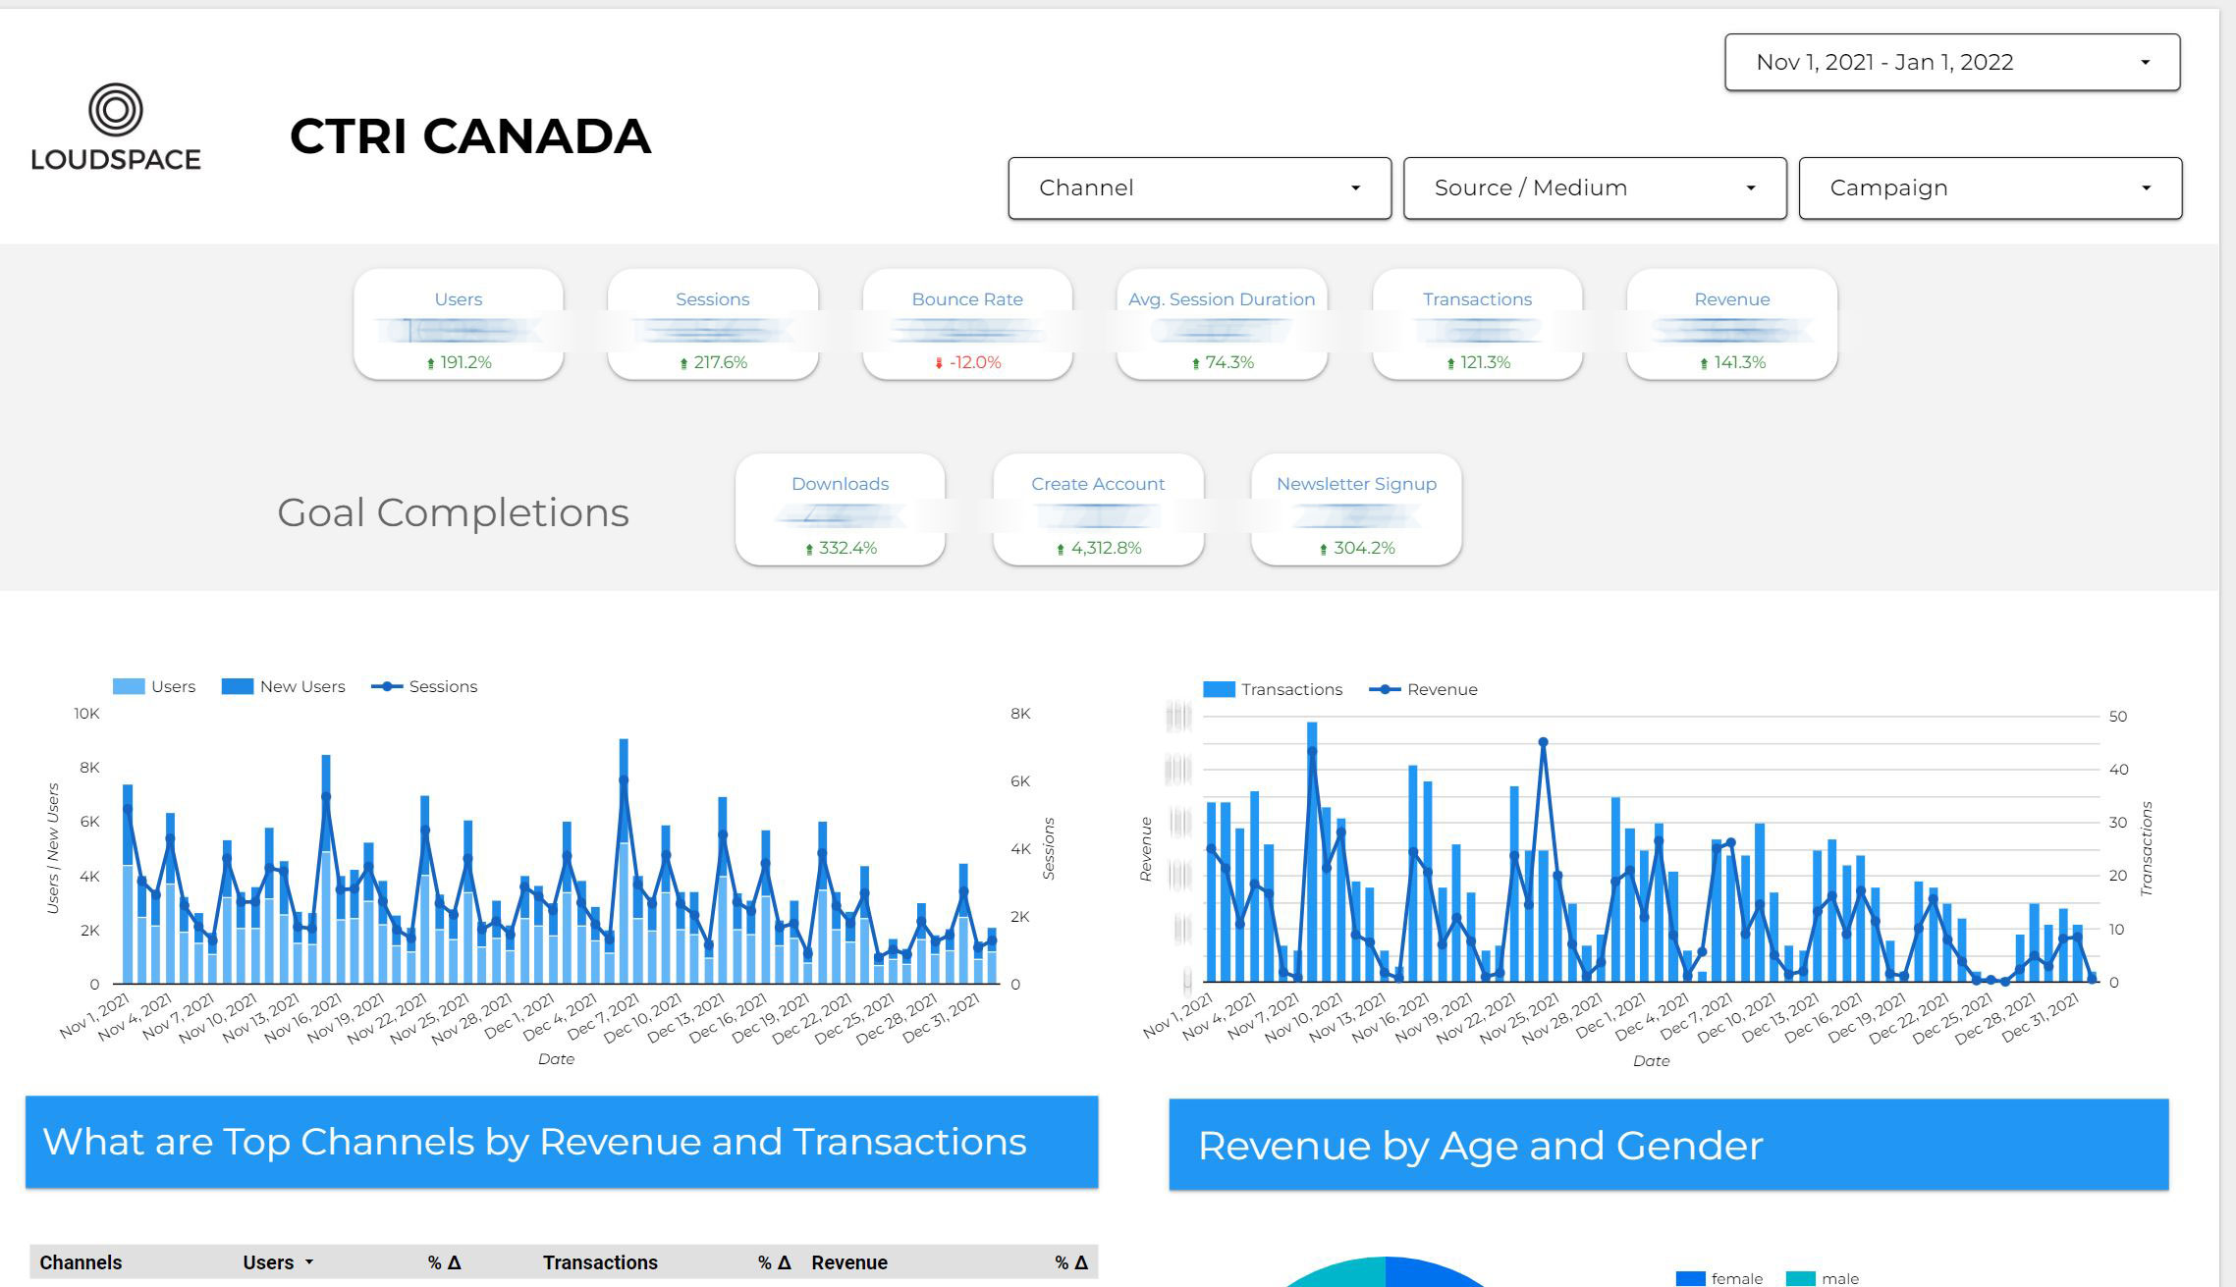Click the red down arrow beside -12.0%
This screenshot has width=2236, height=1287.
coord(939,363)
